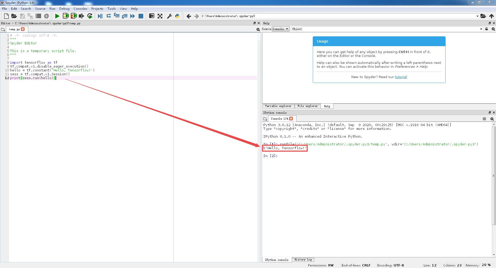Open IPython console options gear
This screenshot has height=268, width=496.
click(x=492, y=119)
